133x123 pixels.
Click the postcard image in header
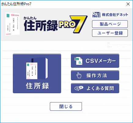(13, 24)
